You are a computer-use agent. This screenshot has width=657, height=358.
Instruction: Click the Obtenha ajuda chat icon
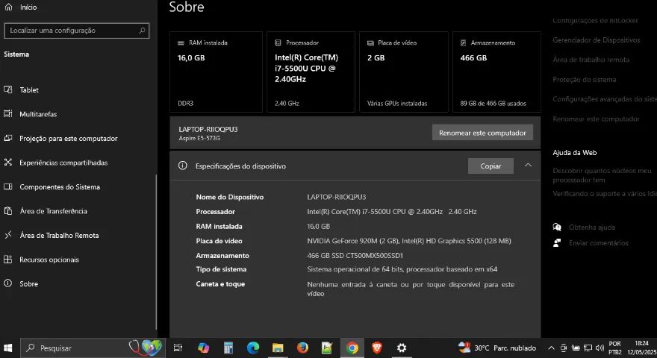coord(557,227)
